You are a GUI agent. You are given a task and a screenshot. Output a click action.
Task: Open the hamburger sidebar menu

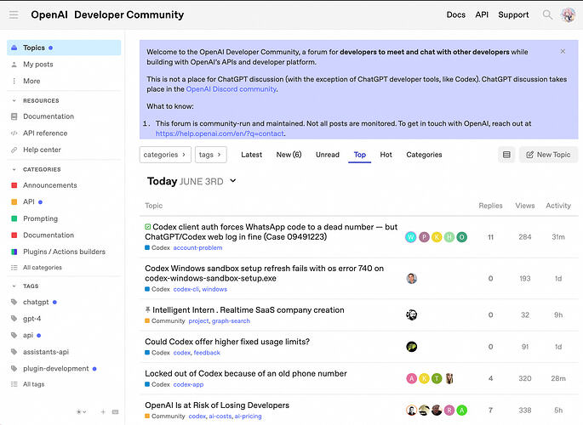pyautogui.click(x=14, y=14)
